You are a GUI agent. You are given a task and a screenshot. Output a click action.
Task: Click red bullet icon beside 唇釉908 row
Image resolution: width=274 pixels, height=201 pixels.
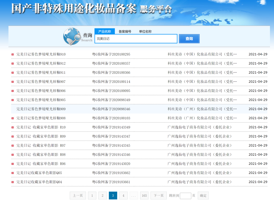13,118
